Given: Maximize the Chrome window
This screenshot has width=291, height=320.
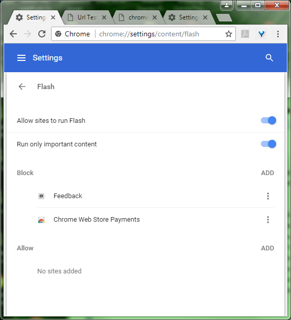Looking at the screenshot, I should [x=258, y=5].
